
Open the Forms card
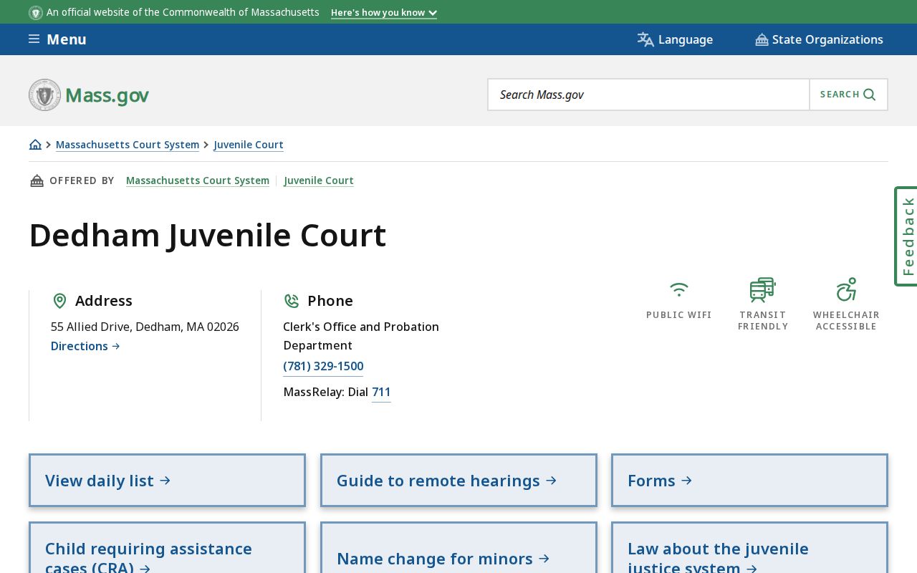749,481
